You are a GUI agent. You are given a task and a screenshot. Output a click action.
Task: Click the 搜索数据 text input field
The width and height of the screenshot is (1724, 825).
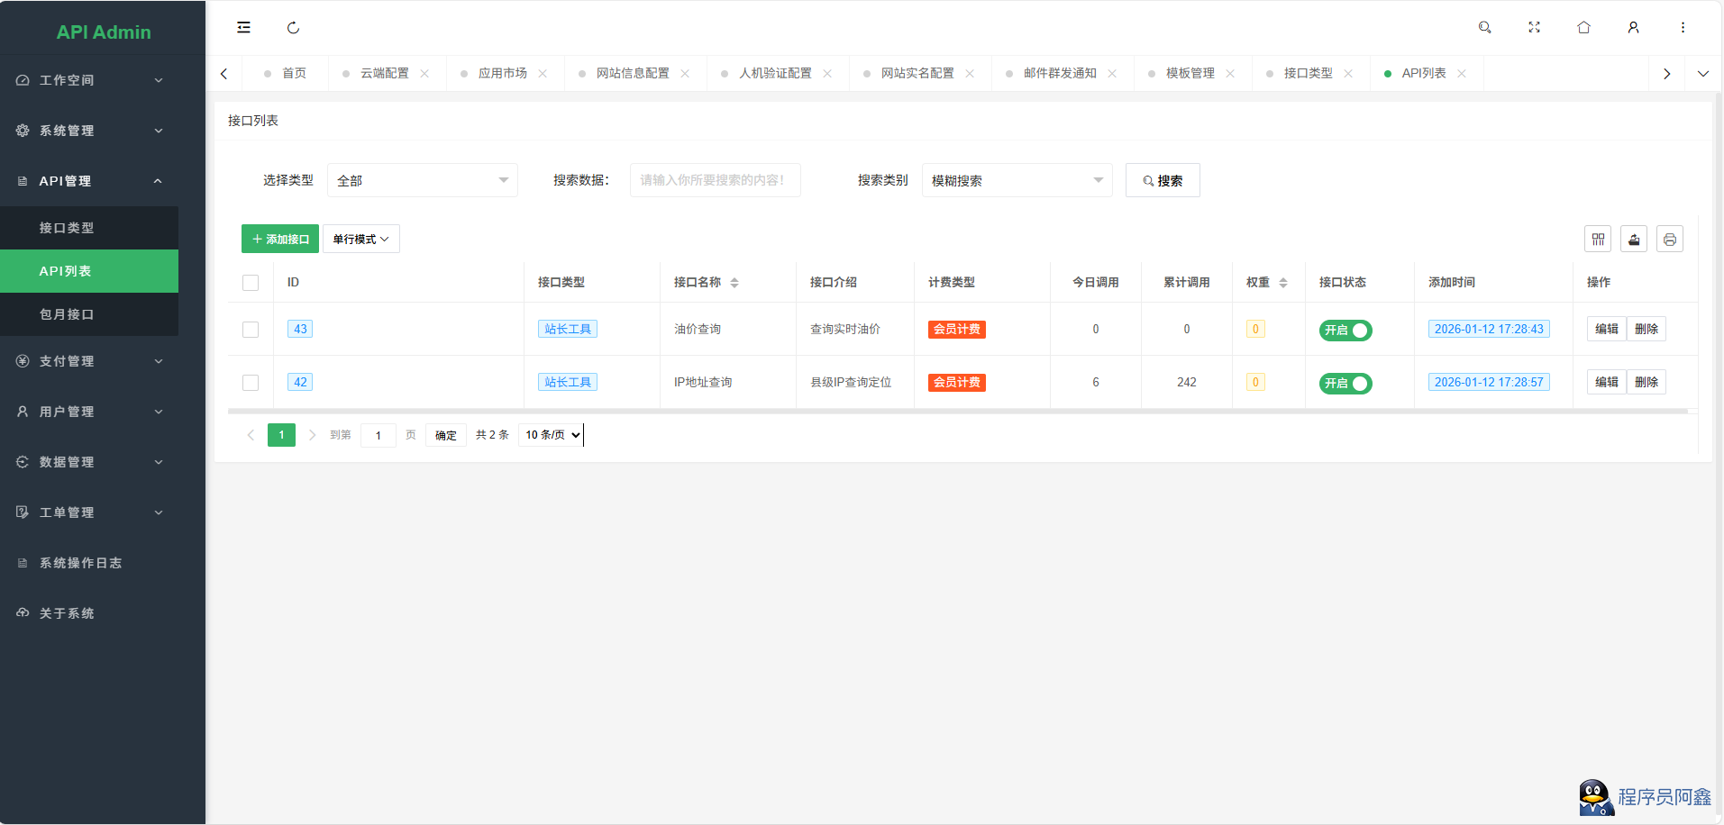(x=715, y=181)
